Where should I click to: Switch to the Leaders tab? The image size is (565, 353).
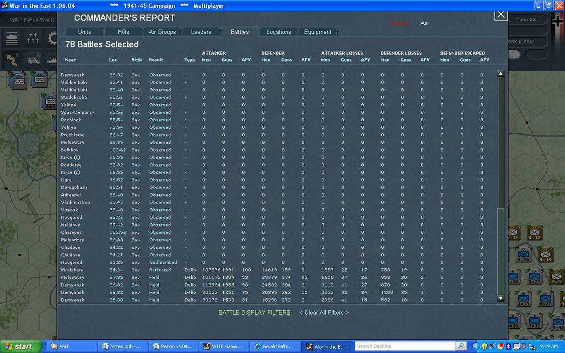pyautogui.click(x=201, y=32)
